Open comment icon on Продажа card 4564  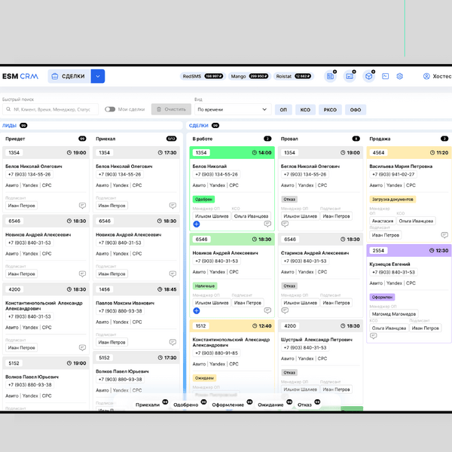coord(444,235)
